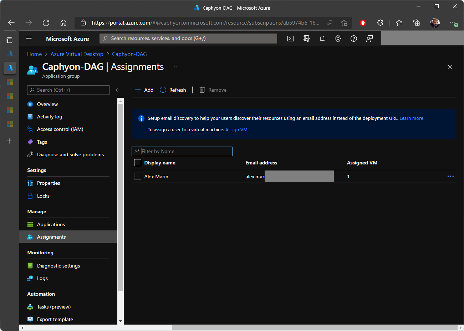Open the browser tab actions icon in the sidebar
The width and height of the screenshot is (464, 331).
[x=10, y=40]
